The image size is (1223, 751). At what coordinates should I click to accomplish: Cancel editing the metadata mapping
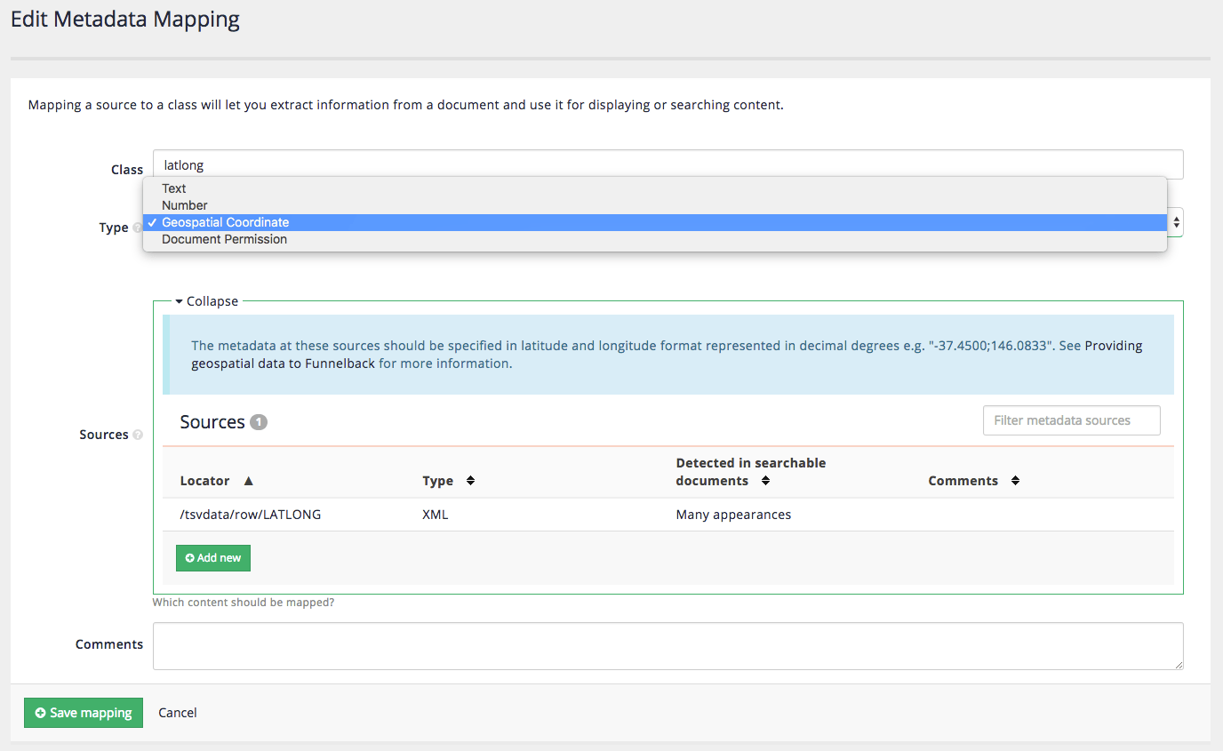click(178, 713)
